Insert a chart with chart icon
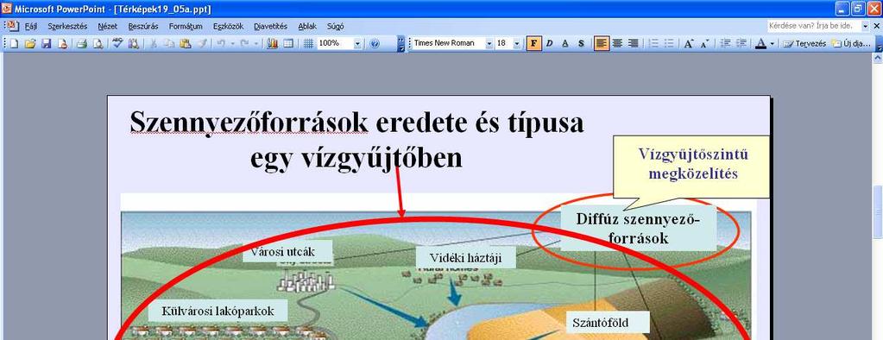This screenshot has width=883, height=340. click(273, 43)
